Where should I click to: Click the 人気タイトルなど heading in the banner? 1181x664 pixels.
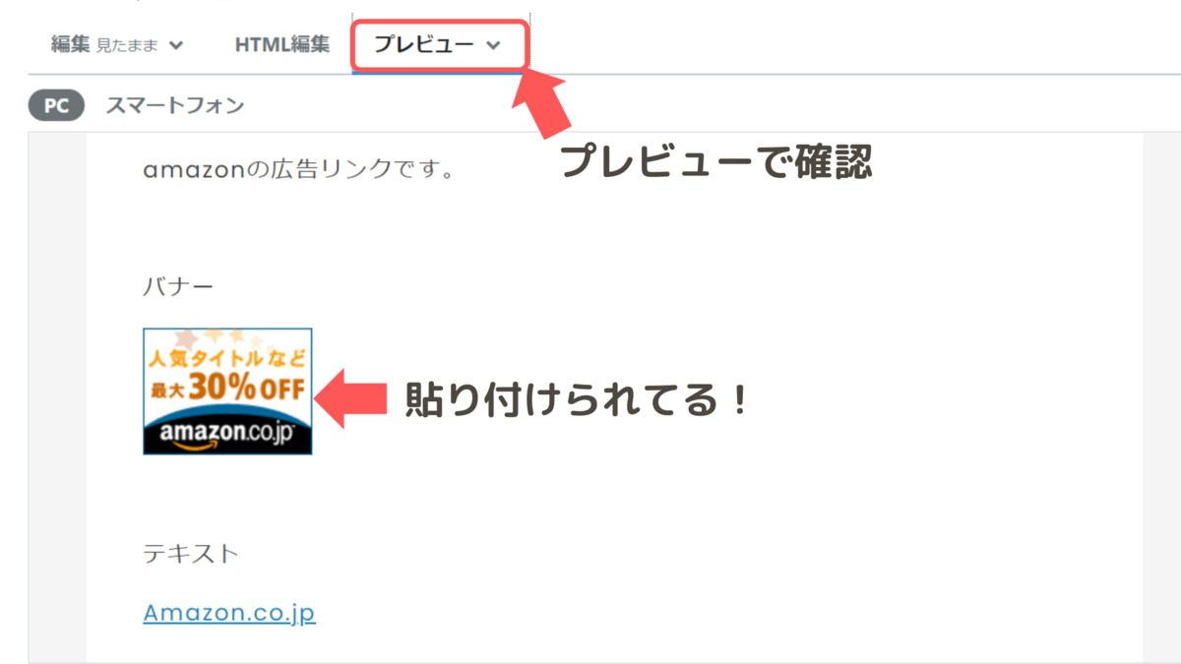[x=227, y=353]
